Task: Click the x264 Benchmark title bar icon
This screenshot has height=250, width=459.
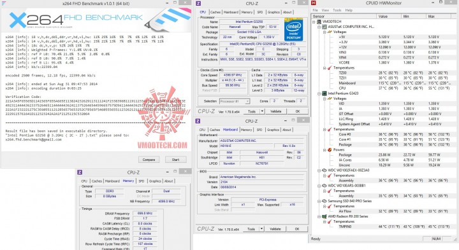Action: (4, 3)
